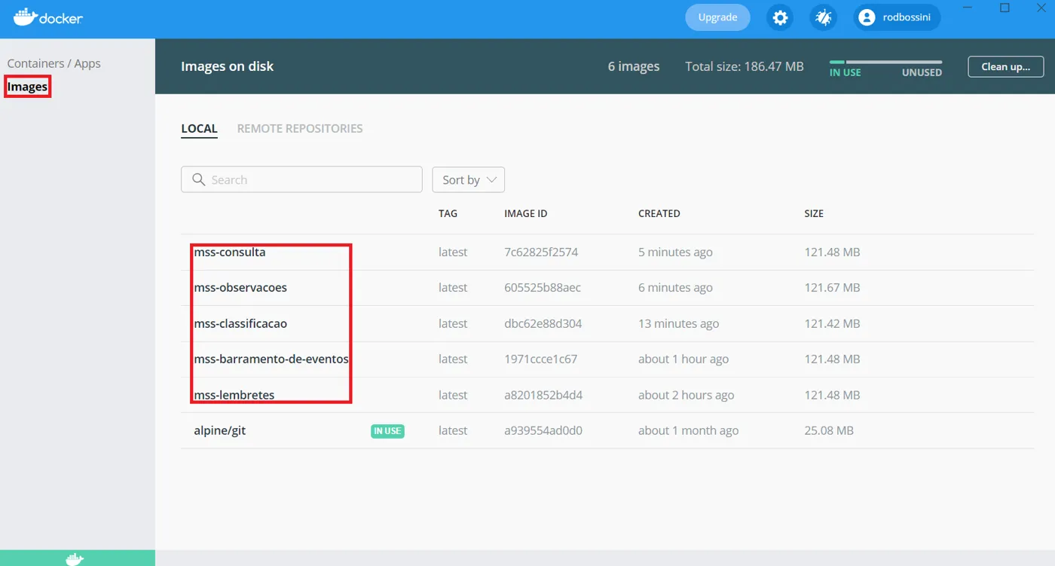The width and height of the screenshot is (1055, 566).
Task: Switch to the REMOTE REPOSITORIES tab
Action: pyautogui.click(x=300, y=129)
